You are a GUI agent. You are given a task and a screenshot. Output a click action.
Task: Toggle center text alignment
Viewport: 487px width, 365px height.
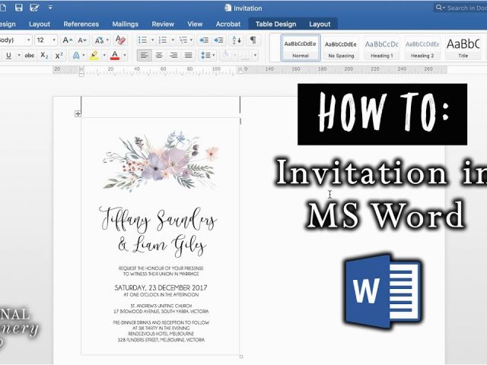159,56
